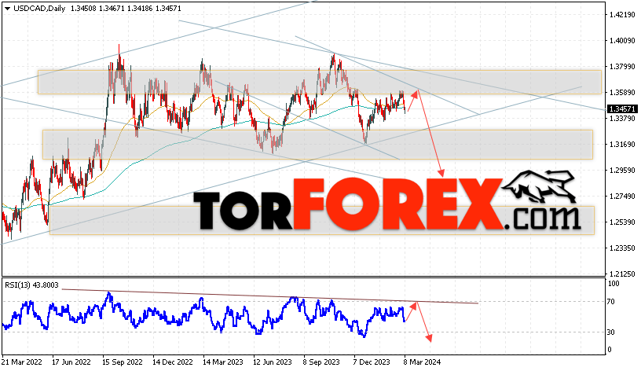Click the current price label 1.34571

click(x=622, y=108)
